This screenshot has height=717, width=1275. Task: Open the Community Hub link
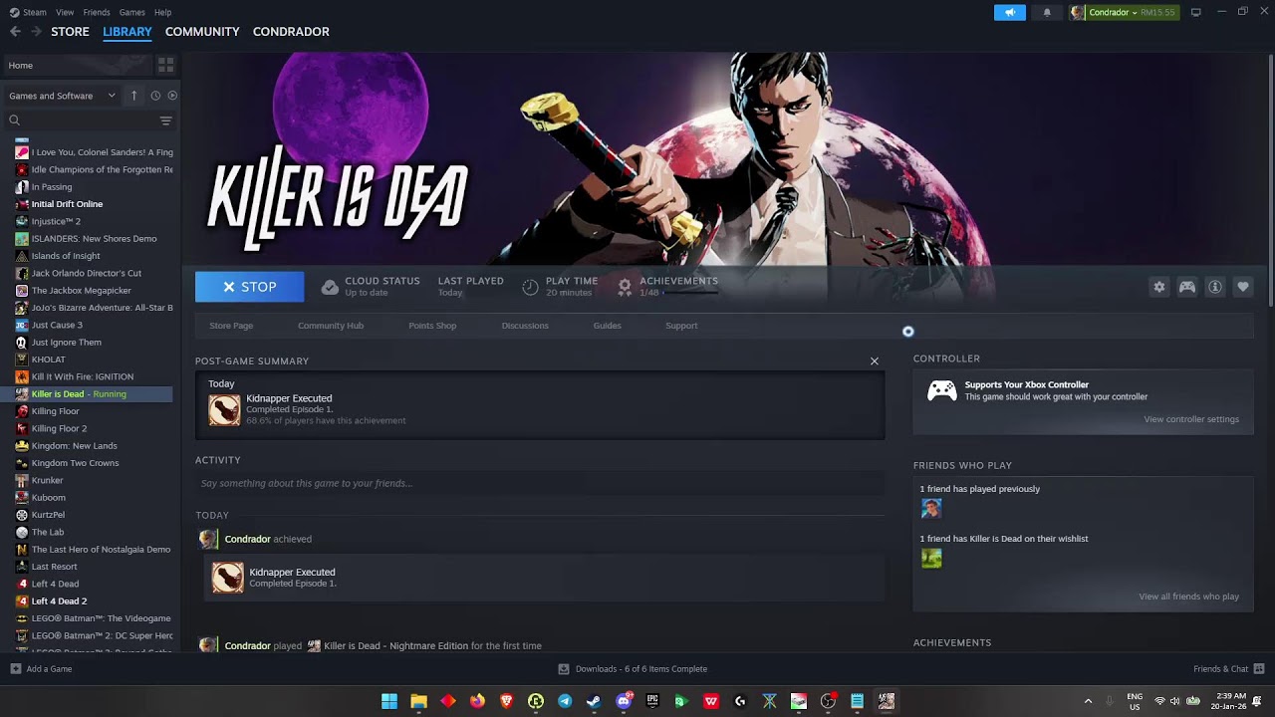[331, 326]
